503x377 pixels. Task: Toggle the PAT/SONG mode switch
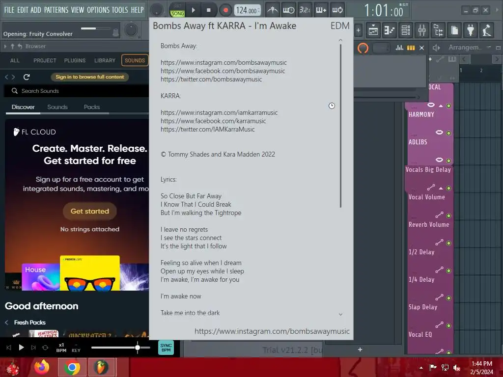(x=177, y=10)
